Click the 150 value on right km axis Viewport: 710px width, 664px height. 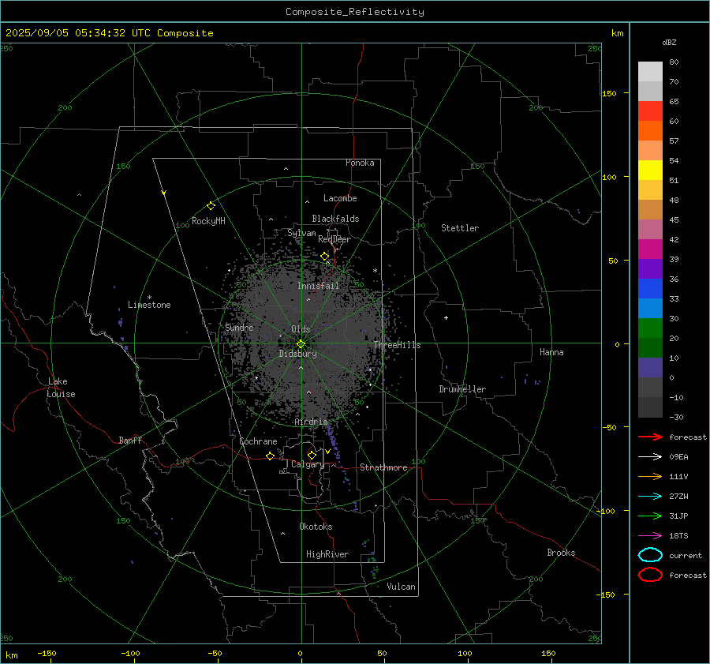click(609, 93)
